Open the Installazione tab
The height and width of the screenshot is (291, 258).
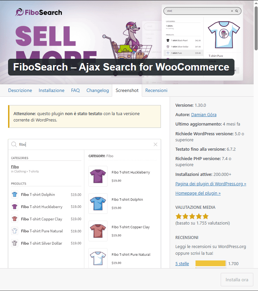(51, 90)
